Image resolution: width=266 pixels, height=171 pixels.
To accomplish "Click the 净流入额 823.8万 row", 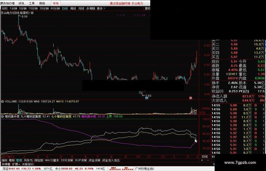I will coord(238,96).
